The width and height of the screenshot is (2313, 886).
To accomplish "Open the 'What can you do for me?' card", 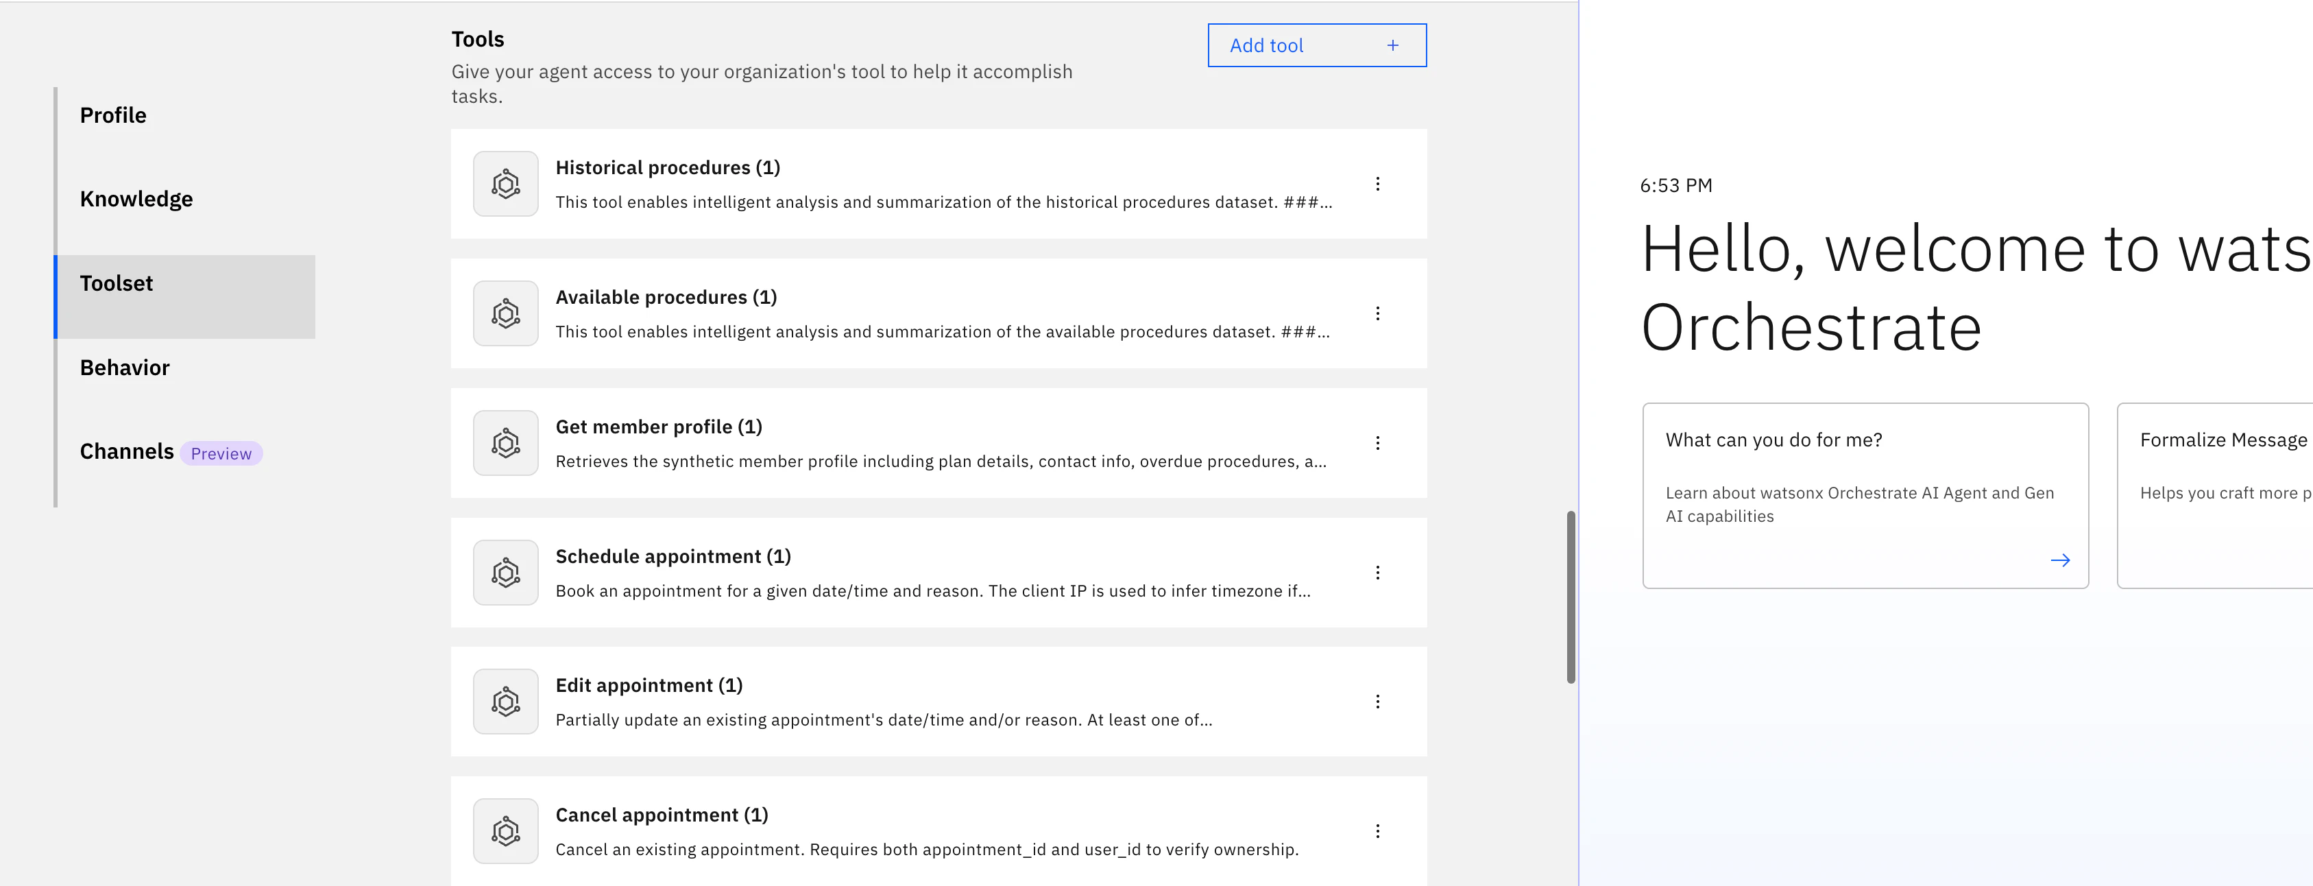I will coord(1865,495).
